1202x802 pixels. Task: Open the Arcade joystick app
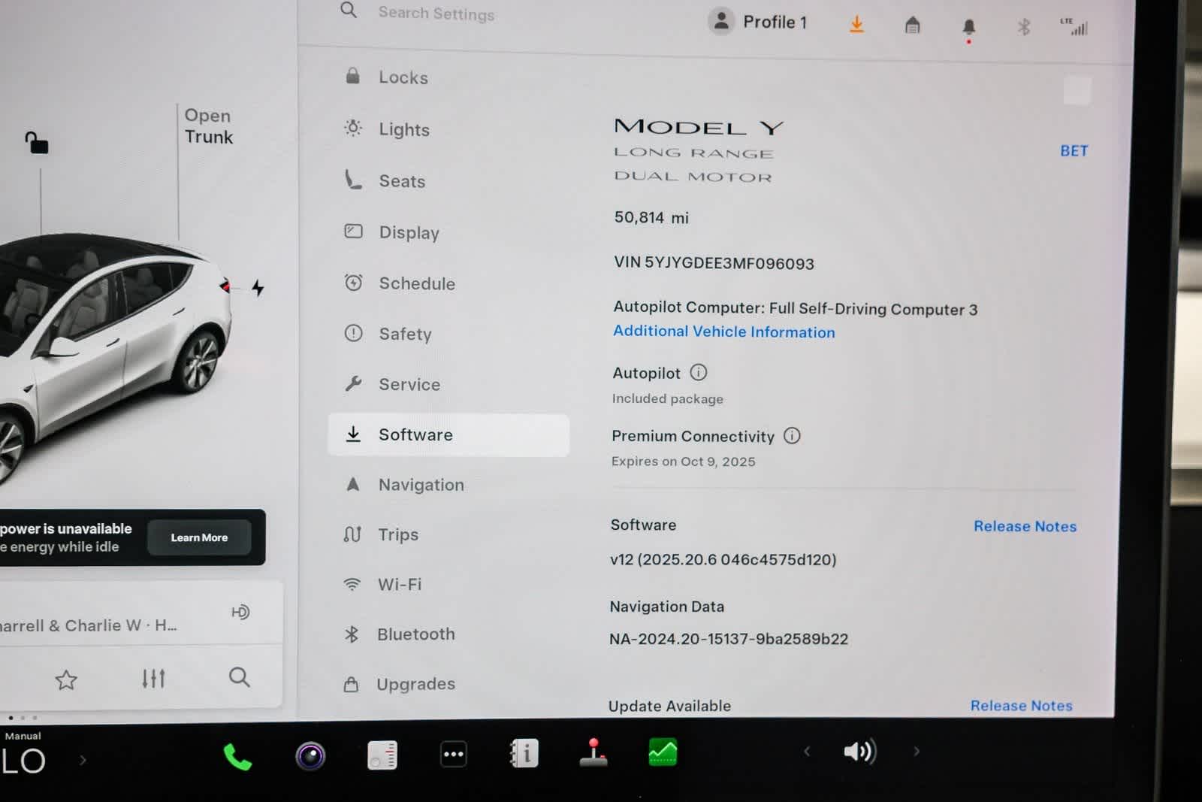click(593, 752)
